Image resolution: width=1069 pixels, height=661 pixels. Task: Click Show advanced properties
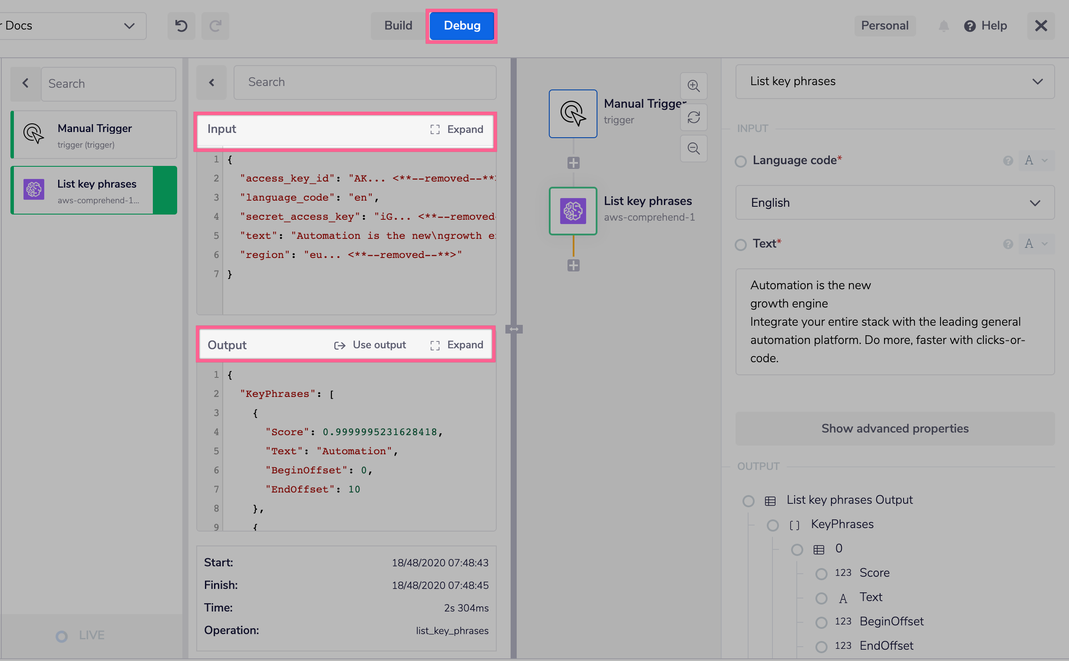[894, 428]
